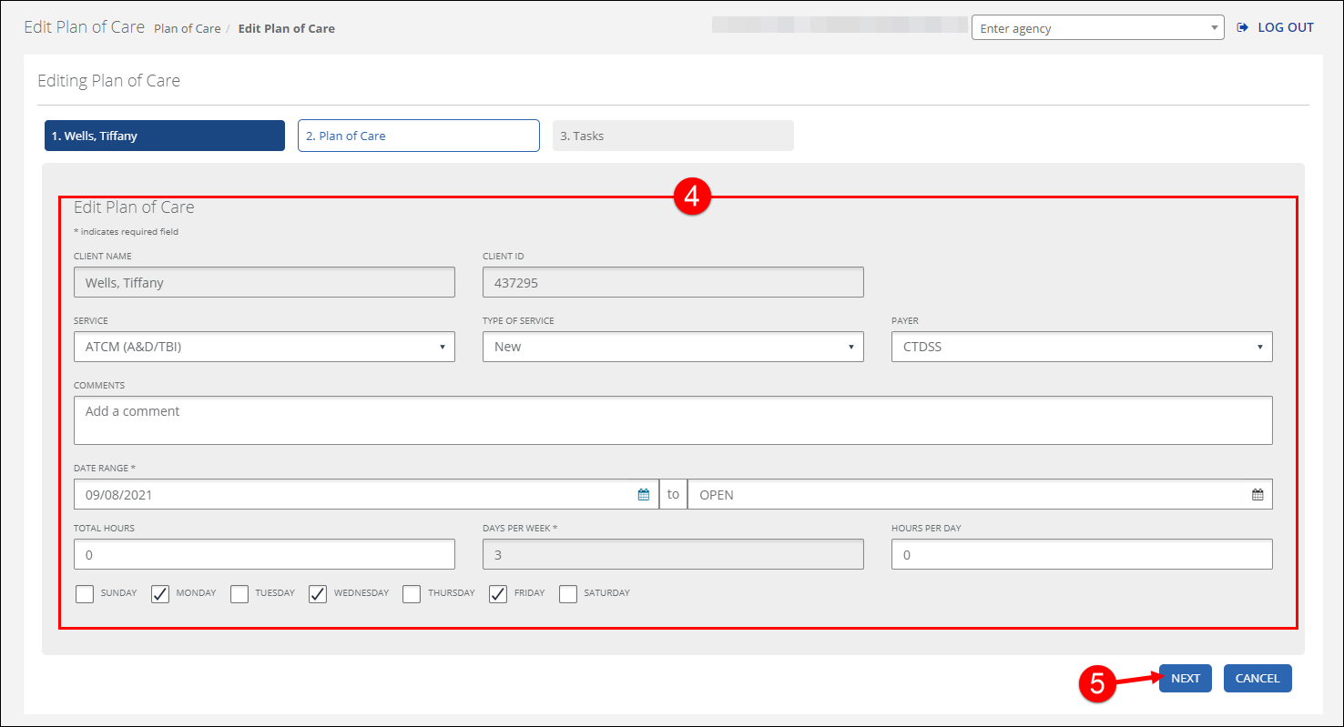Expand the Service dropdown ATCM (A&D/TBI)
The width and height of the screenshot is (1344, 727).
click(x=264, y=347)
